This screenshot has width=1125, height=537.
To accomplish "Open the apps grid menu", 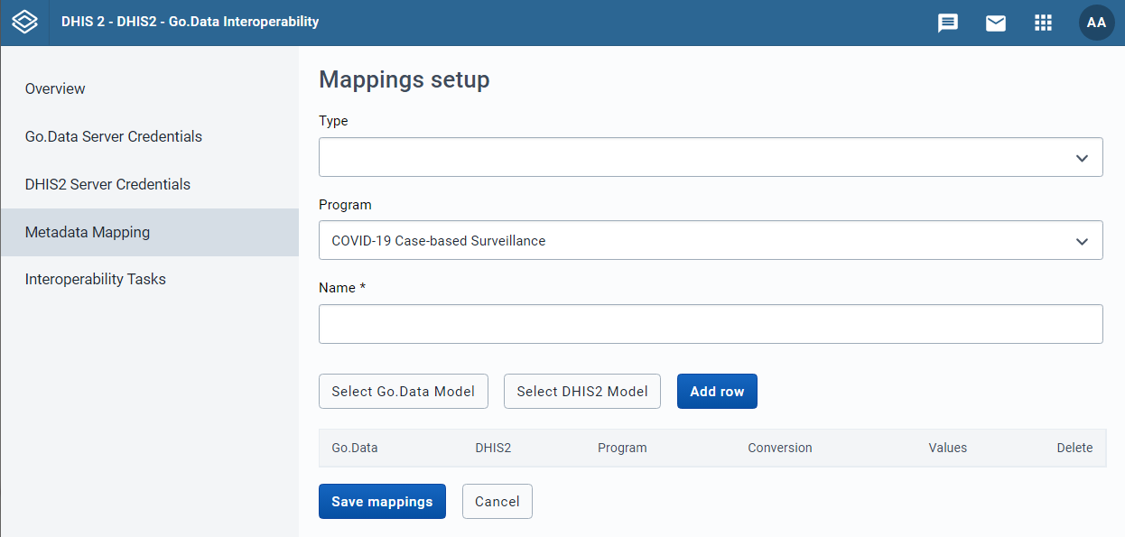I will 1043,23.
